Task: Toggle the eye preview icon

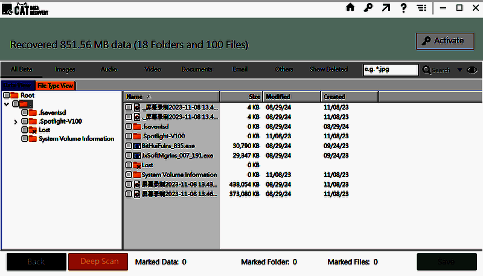Action: pos(472,70)
